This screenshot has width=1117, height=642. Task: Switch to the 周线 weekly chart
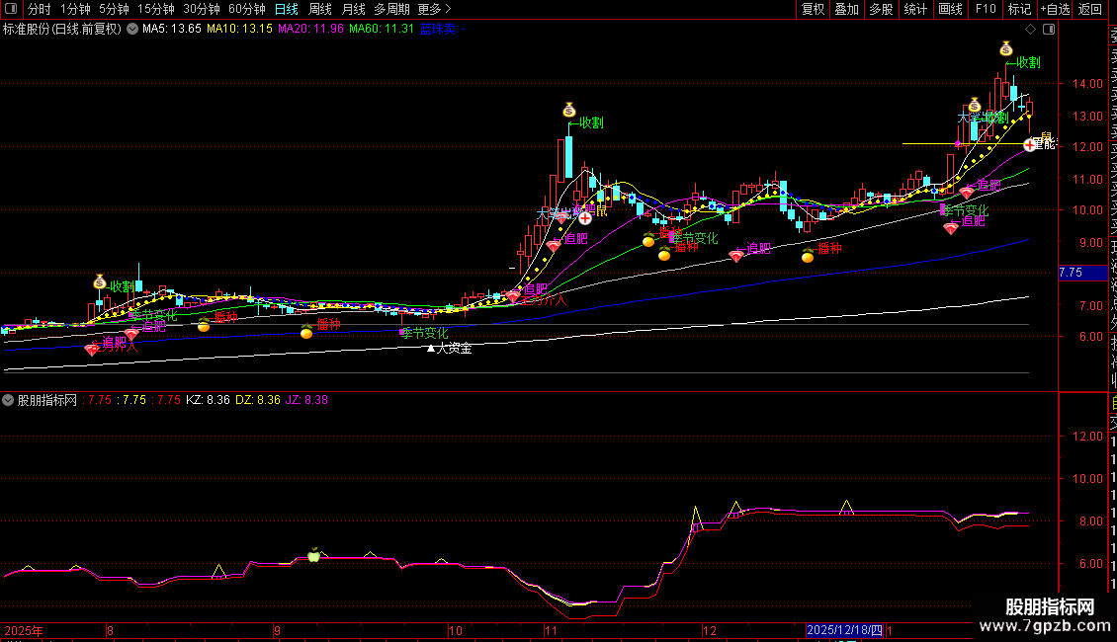[x=320, y=9]
